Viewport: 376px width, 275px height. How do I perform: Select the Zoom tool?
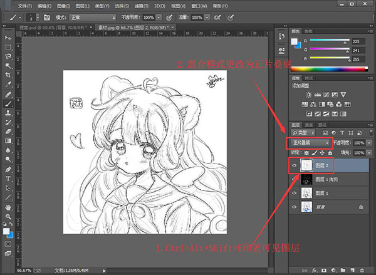tap(8, 217)
